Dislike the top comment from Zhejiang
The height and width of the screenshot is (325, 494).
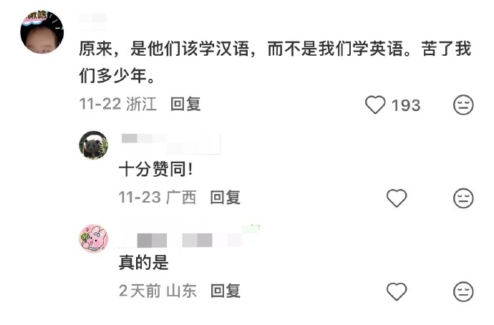click(x=463, y=105)
